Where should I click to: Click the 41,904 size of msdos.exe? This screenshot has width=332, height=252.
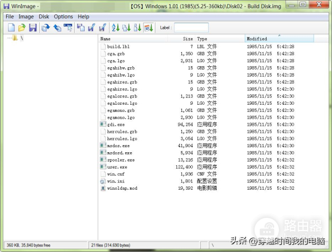tap(185, 146)
